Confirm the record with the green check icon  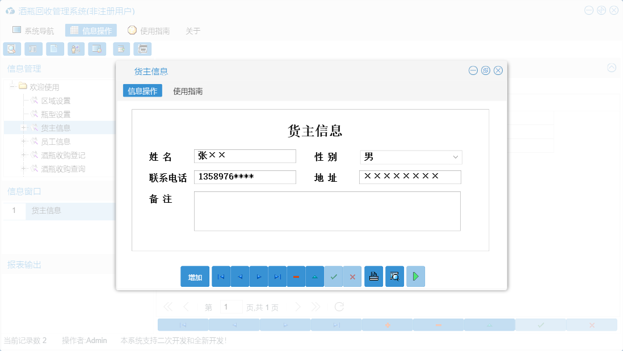334,277
